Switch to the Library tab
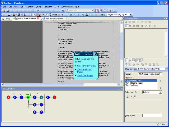The image size is (169, 127). click(x=6, y=19)
